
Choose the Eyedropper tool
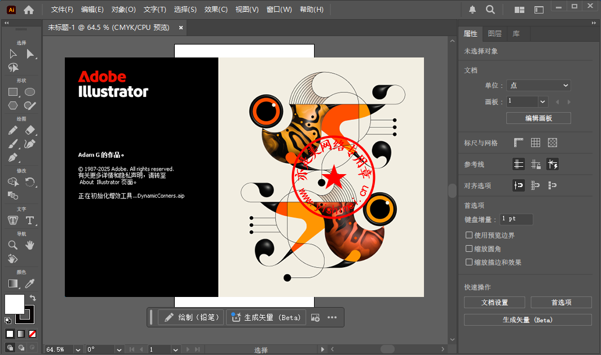(x=30, y=283)
